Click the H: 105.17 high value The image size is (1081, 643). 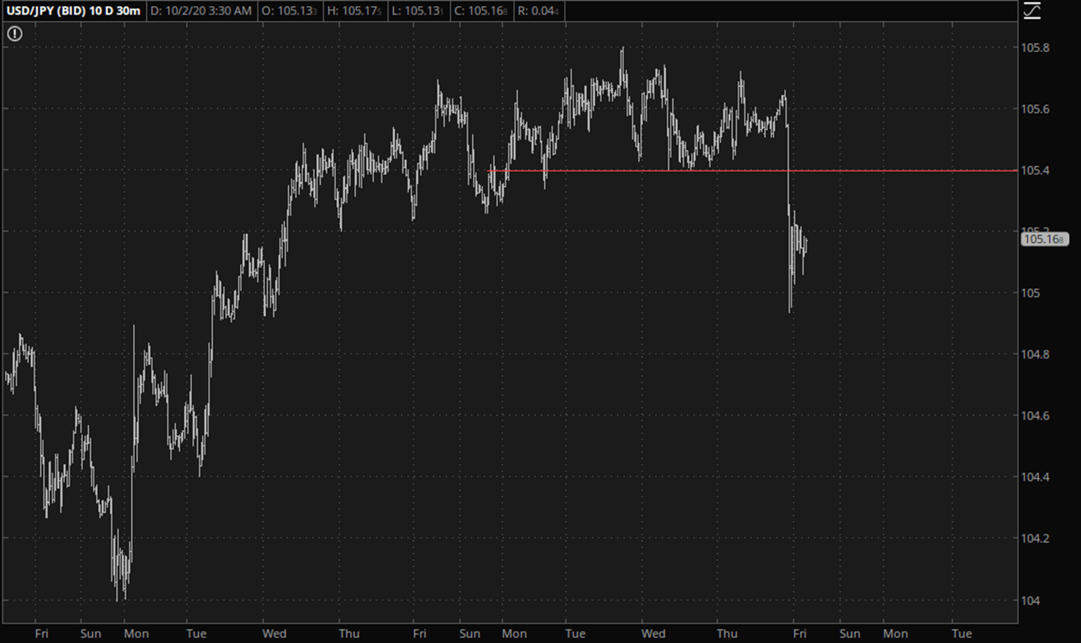pyautogui.click(x=354, y=11)
